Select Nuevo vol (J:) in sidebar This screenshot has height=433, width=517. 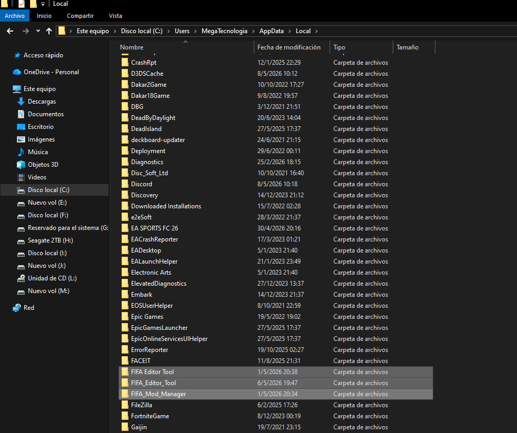tap(46, 266)
